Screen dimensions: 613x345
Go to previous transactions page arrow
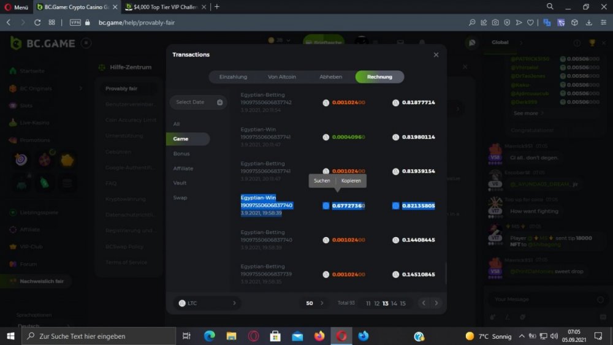[423, 303]
